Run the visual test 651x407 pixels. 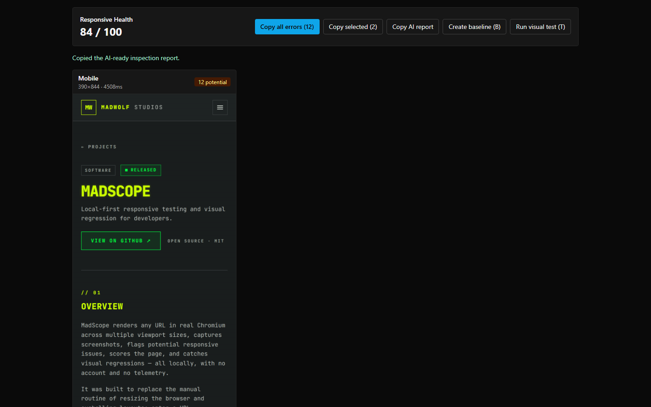click(540, 27)
